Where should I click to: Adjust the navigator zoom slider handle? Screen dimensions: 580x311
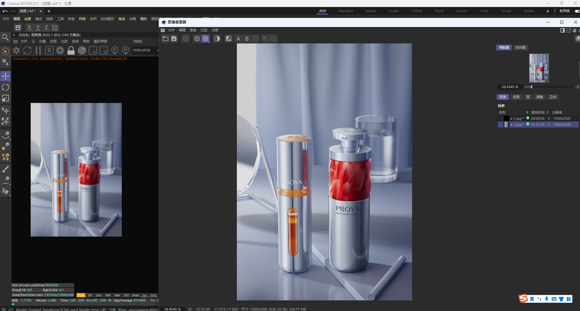pyautogui.click(x=532, y=87)
